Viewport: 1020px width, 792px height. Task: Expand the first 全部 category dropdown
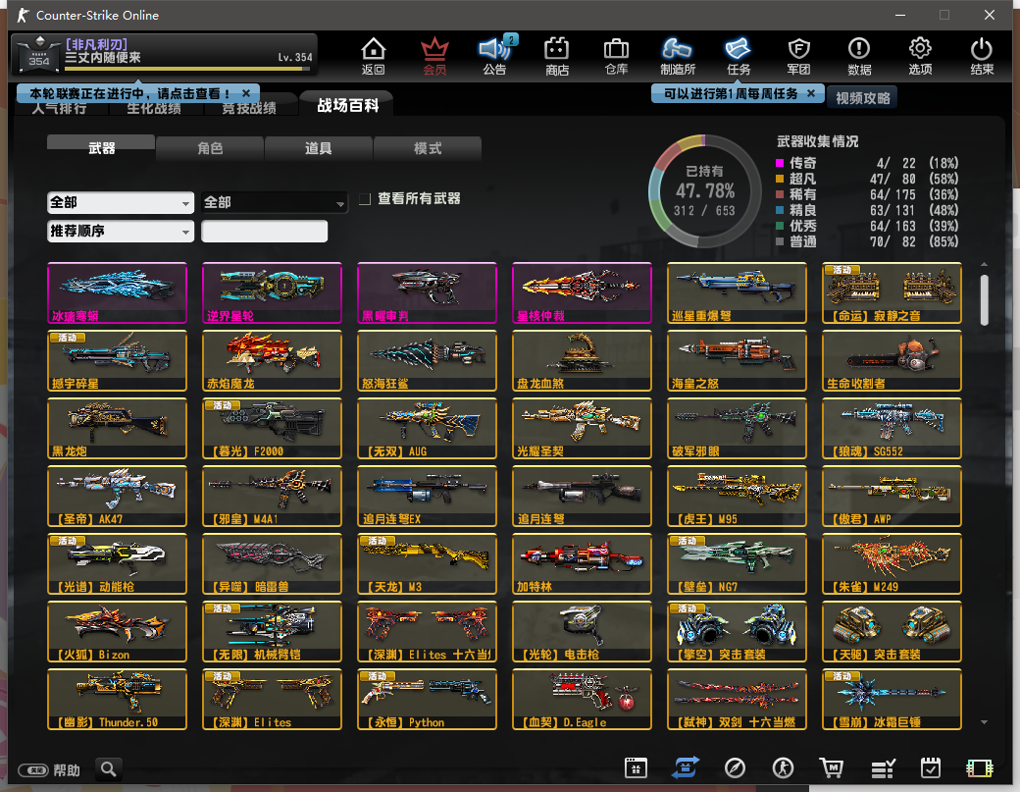(121, 202)
